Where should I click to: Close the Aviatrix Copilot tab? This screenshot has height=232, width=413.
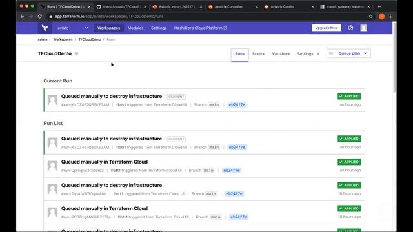tap(312, 7)
